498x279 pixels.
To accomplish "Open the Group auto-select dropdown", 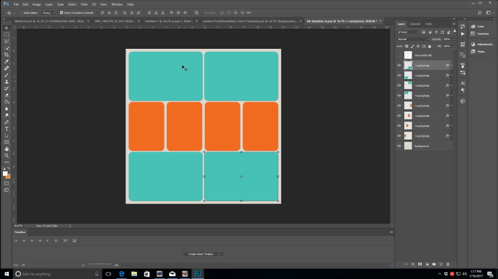I will (x=48, y=13).
